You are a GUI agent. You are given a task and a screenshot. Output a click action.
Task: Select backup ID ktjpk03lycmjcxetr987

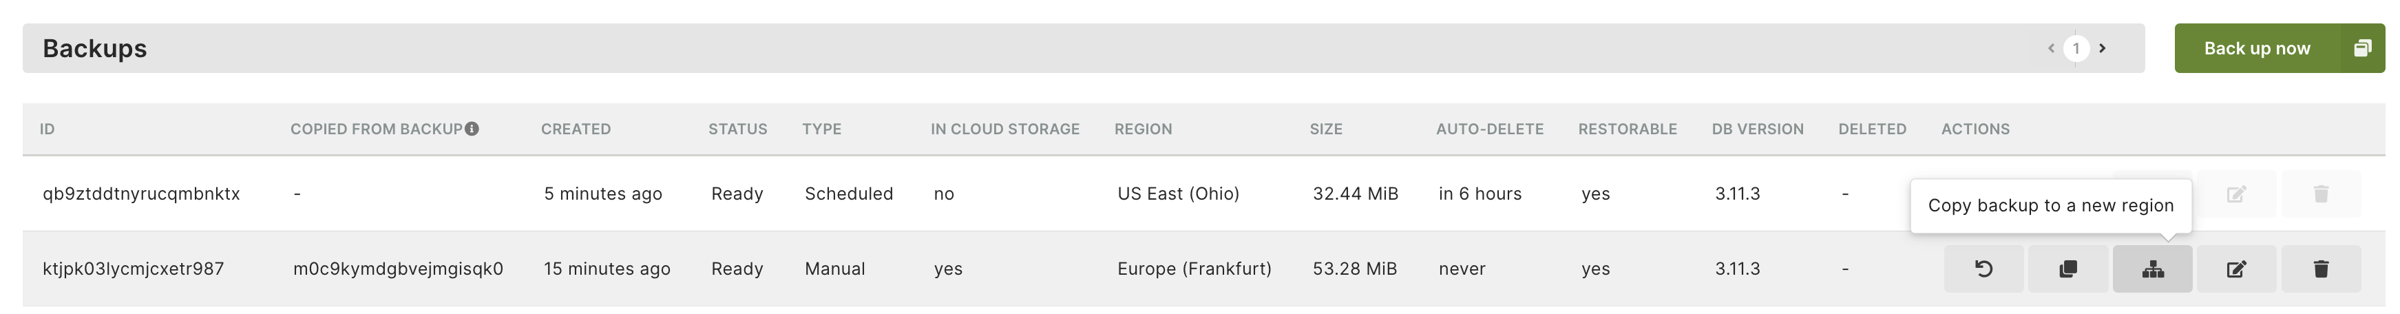coord(134,269)
